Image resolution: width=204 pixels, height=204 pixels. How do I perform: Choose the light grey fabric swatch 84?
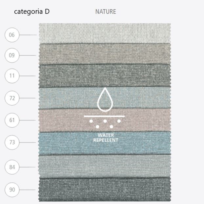[105, 166]
